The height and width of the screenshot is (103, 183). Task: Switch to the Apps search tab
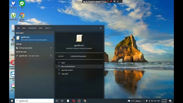(24, 28)
